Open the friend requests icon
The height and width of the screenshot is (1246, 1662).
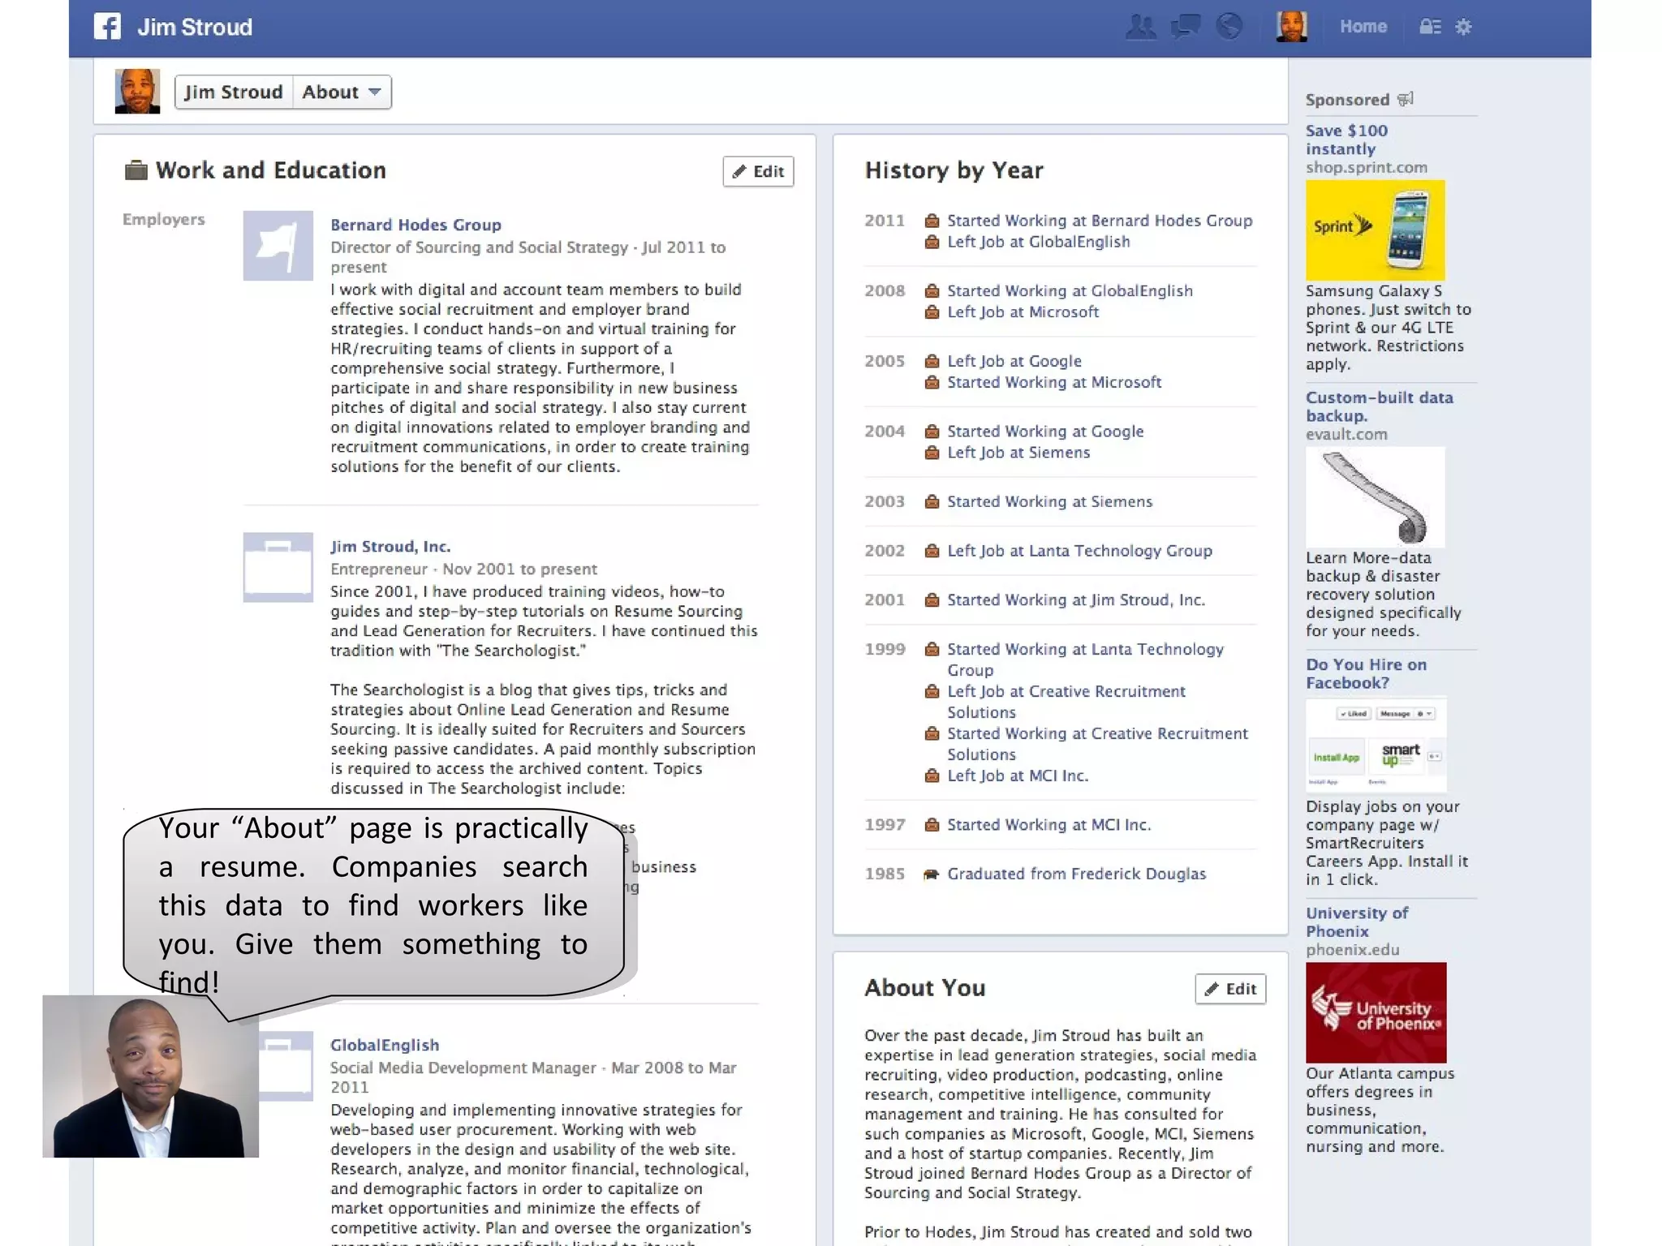(1141, 27)
